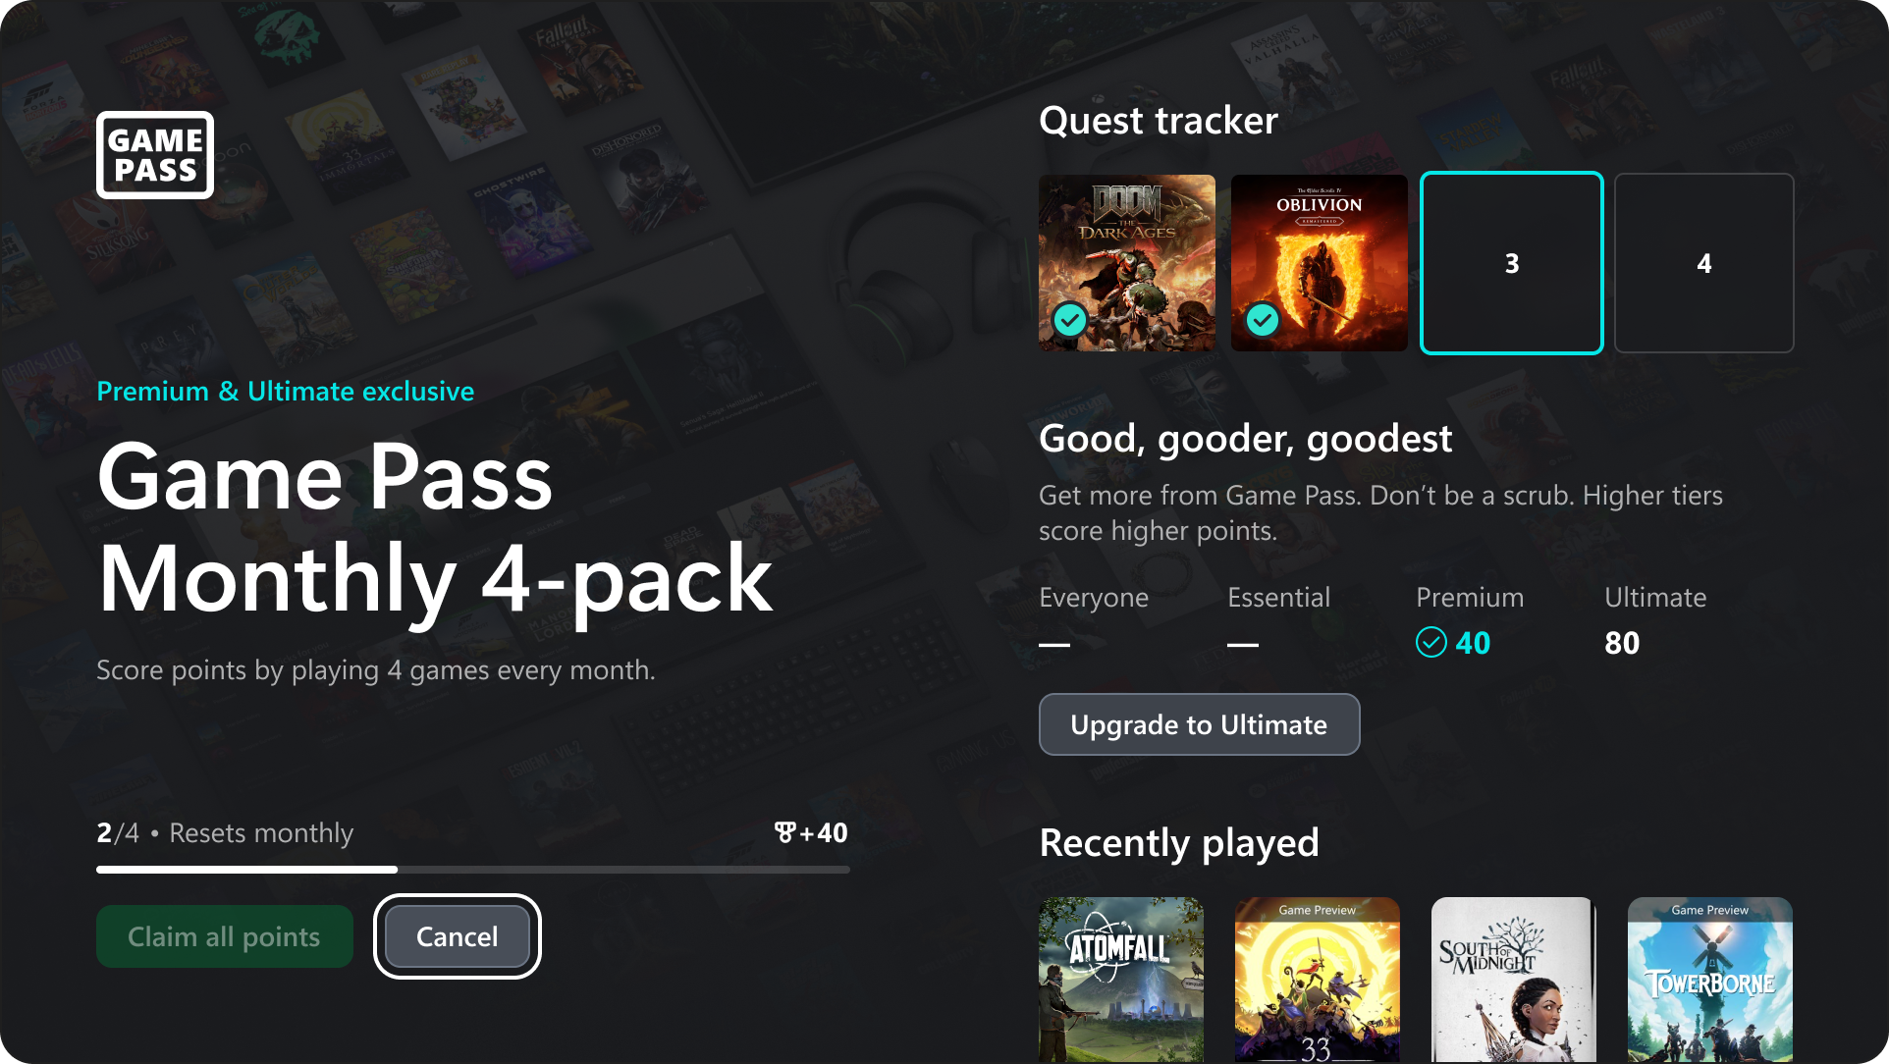Select the Premium tier label
1889x1064 pixels.
coord(1470,598)
